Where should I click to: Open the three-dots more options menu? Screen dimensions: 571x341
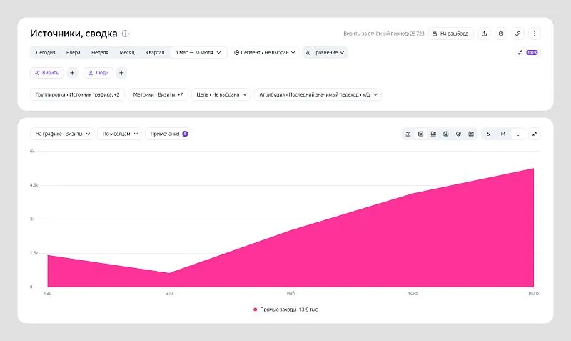click(x=534, y=34)
